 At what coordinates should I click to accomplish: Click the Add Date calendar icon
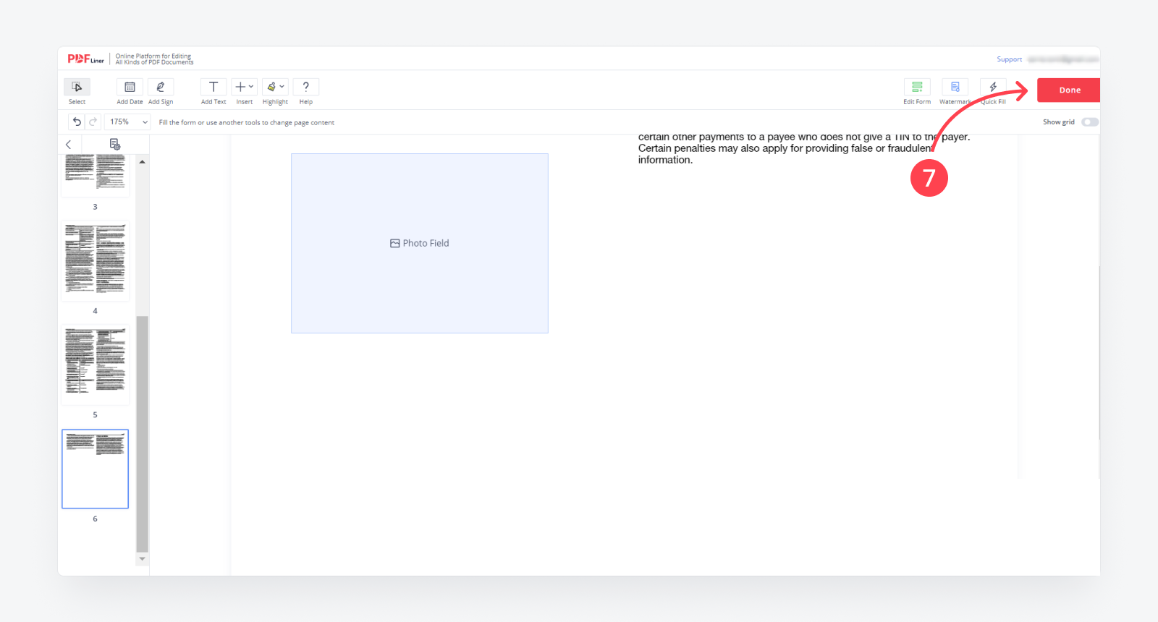130,88
